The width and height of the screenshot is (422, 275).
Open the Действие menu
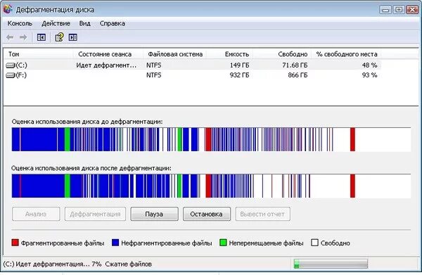point(56,23)
